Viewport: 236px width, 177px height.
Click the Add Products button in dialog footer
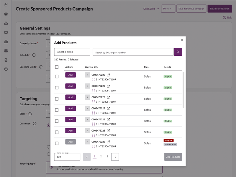173,157
